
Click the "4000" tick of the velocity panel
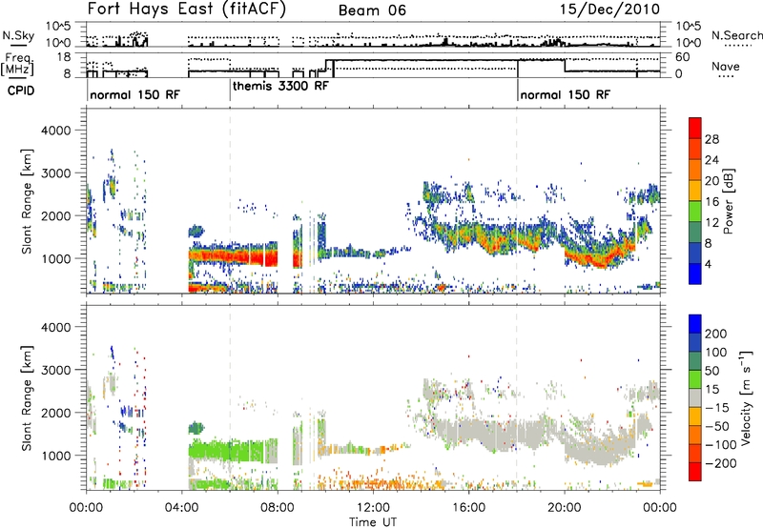tap(55, 327)
